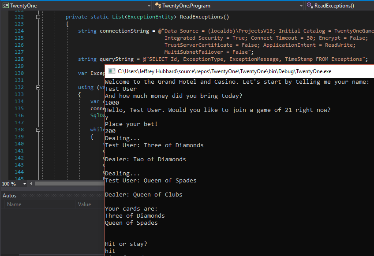Collapse the ReadExceptions method at line 122
Image resolution: width=374 pixels, height=256 pixels.
coord(38,17)
